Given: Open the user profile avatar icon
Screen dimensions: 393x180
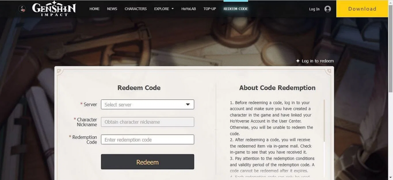Looking at the screenshot, I should coord(328,9).
